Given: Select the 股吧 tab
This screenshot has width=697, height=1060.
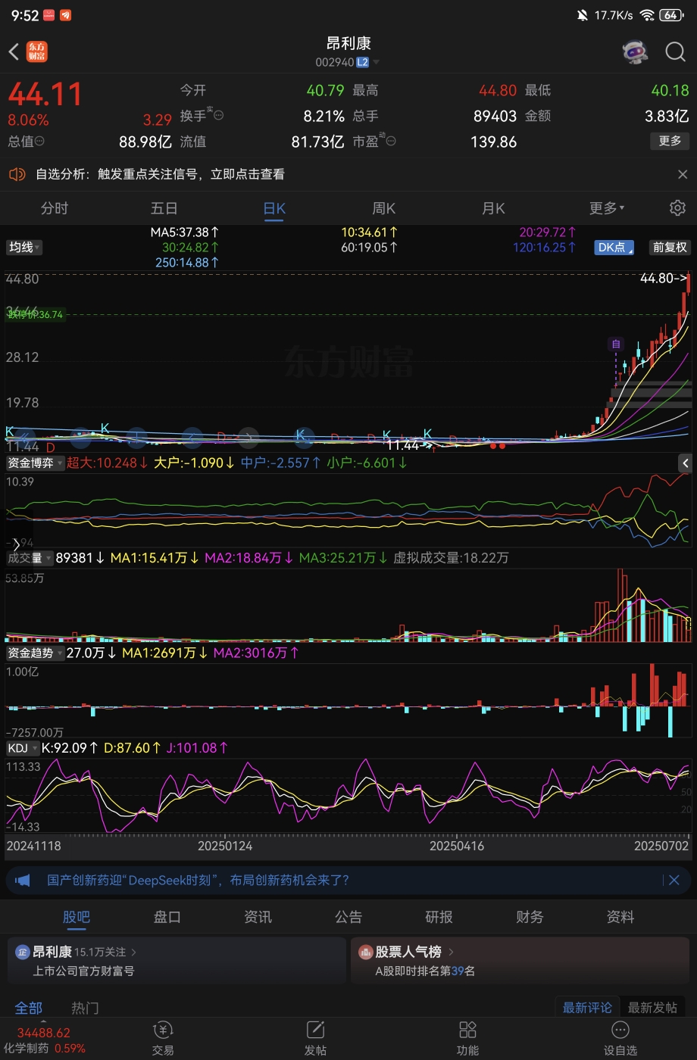Looking at the screenshot, I should [x=77, y=917].
